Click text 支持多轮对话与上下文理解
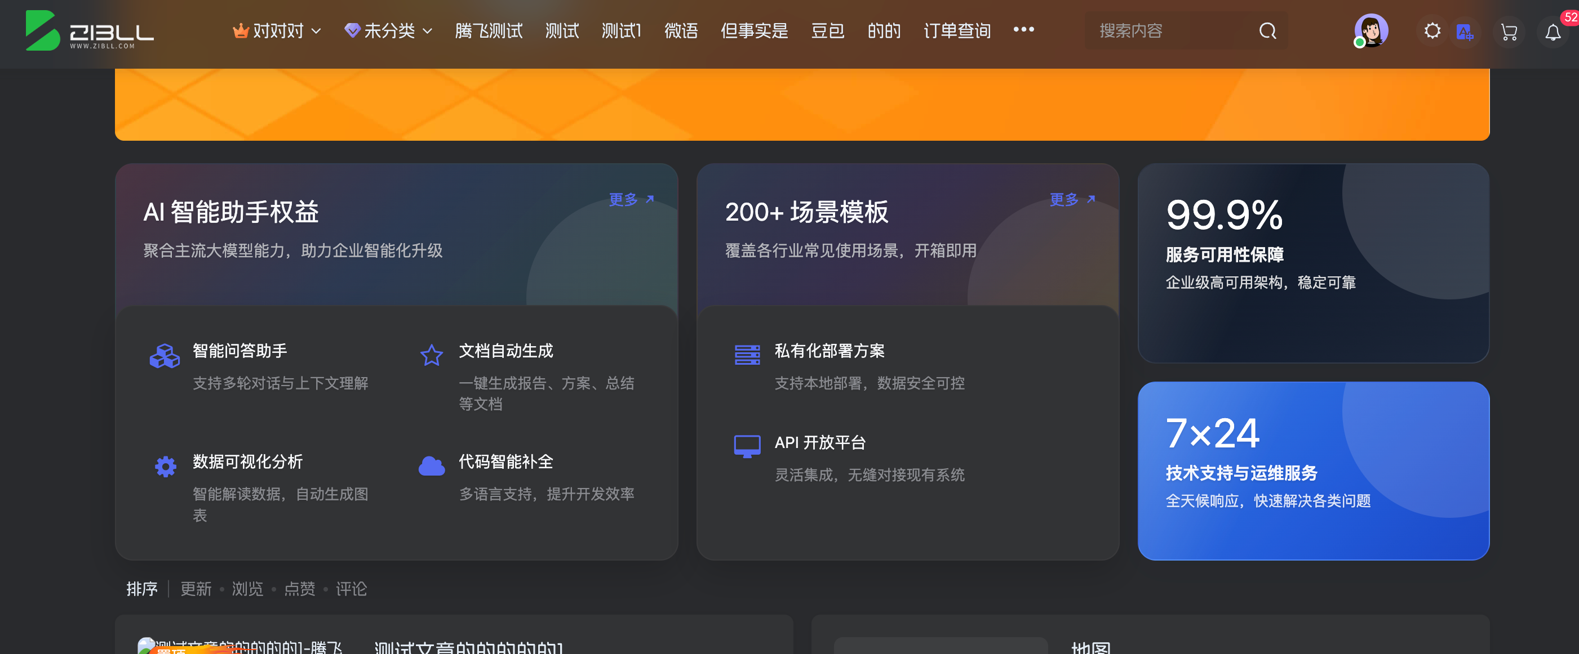Viewport: 1579px width, 654px height. point(280,383)
